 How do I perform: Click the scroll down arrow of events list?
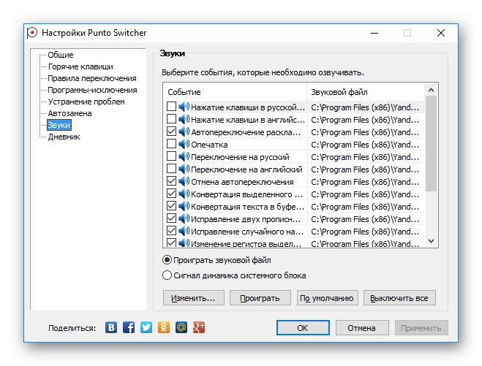tap(431, 241)
